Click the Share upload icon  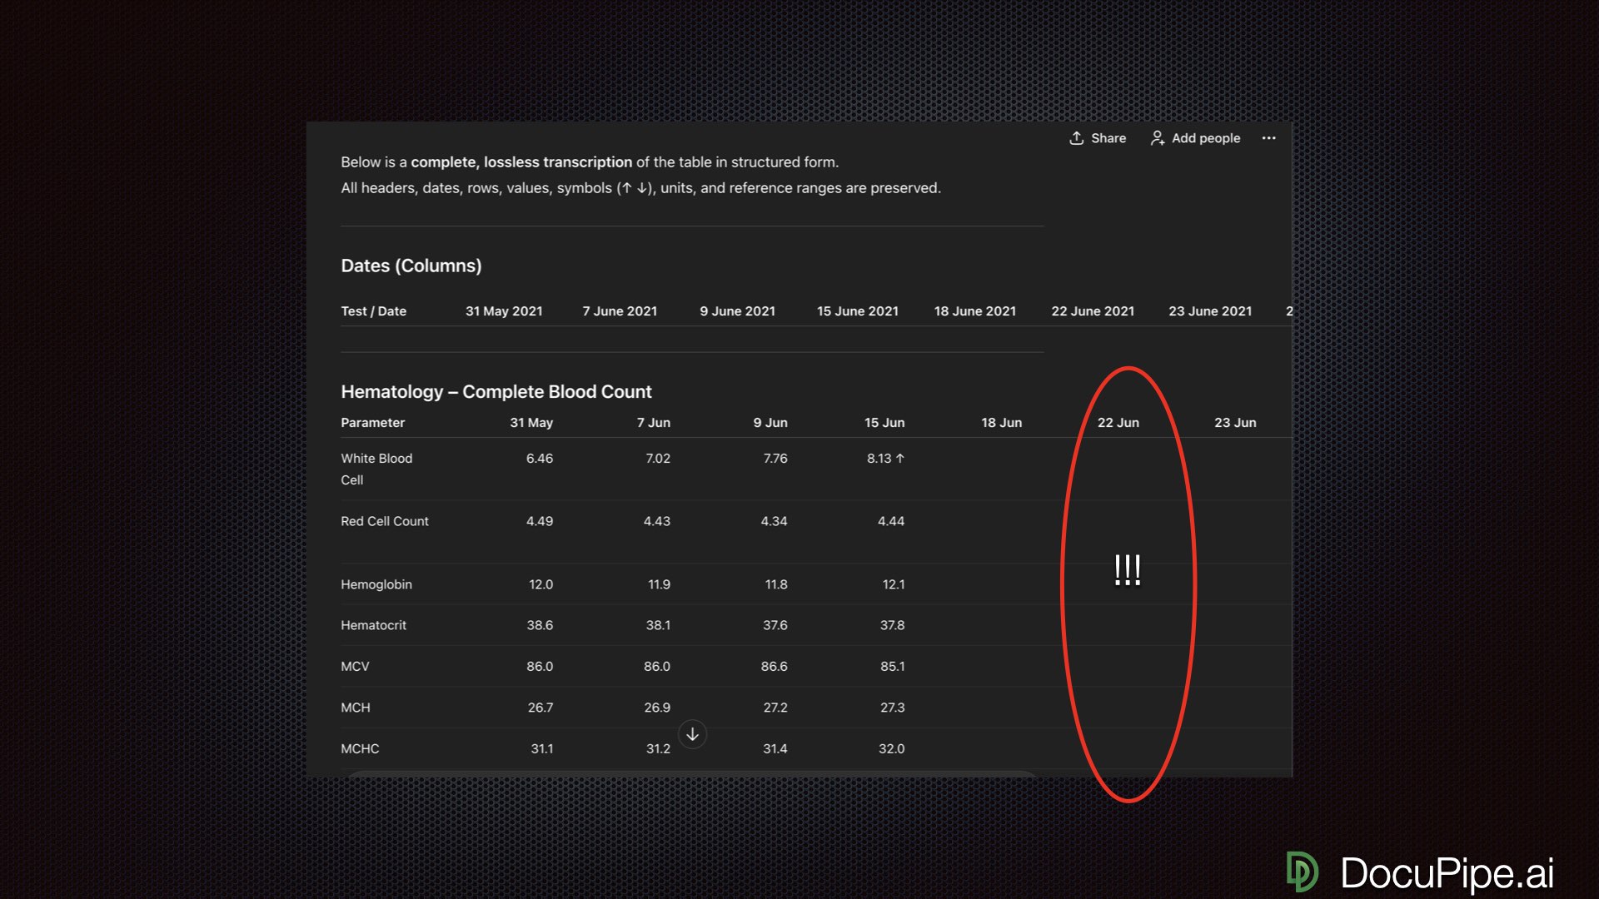click(1076, 138)
